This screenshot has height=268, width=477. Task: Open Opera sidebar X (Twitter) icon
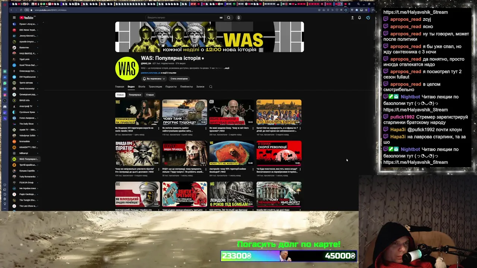pos(5,100)
